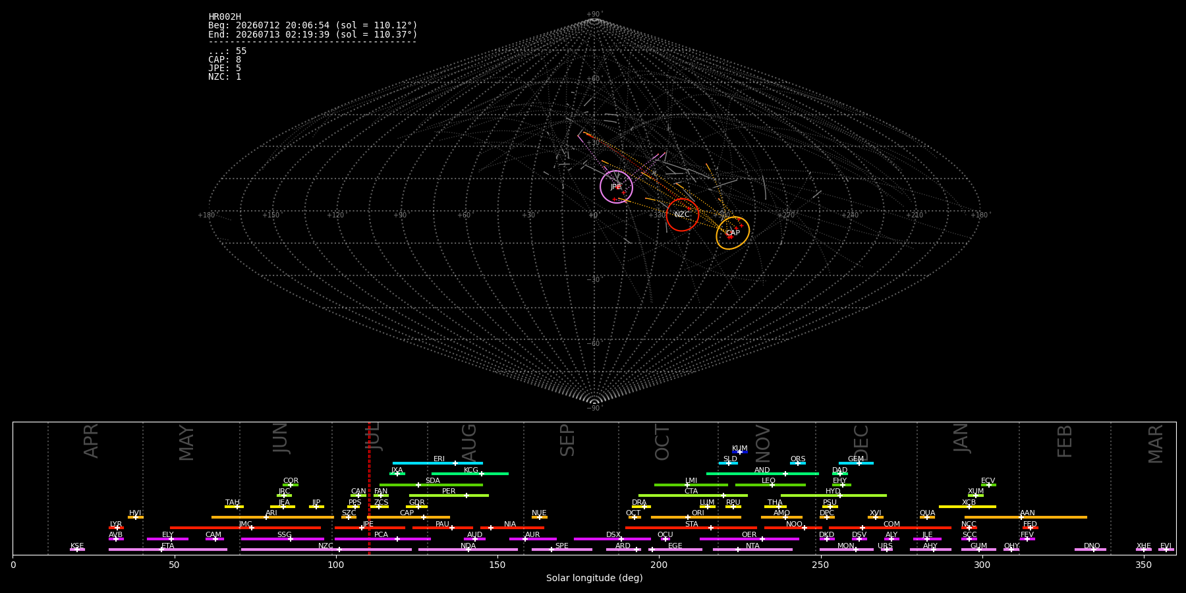Screen dimensions: 1186x593
Task: Click the KCG shower bar in timeline
Action: pos(470,474)
